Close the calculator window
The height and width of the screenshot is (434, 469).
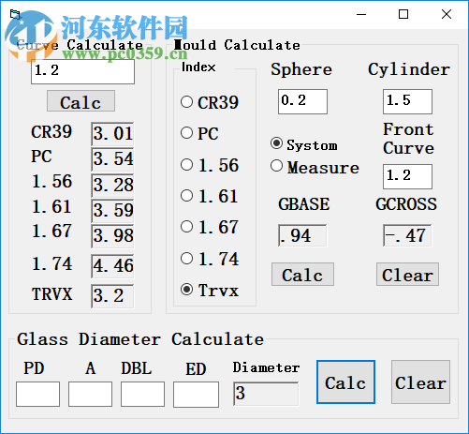click(447, 14)
